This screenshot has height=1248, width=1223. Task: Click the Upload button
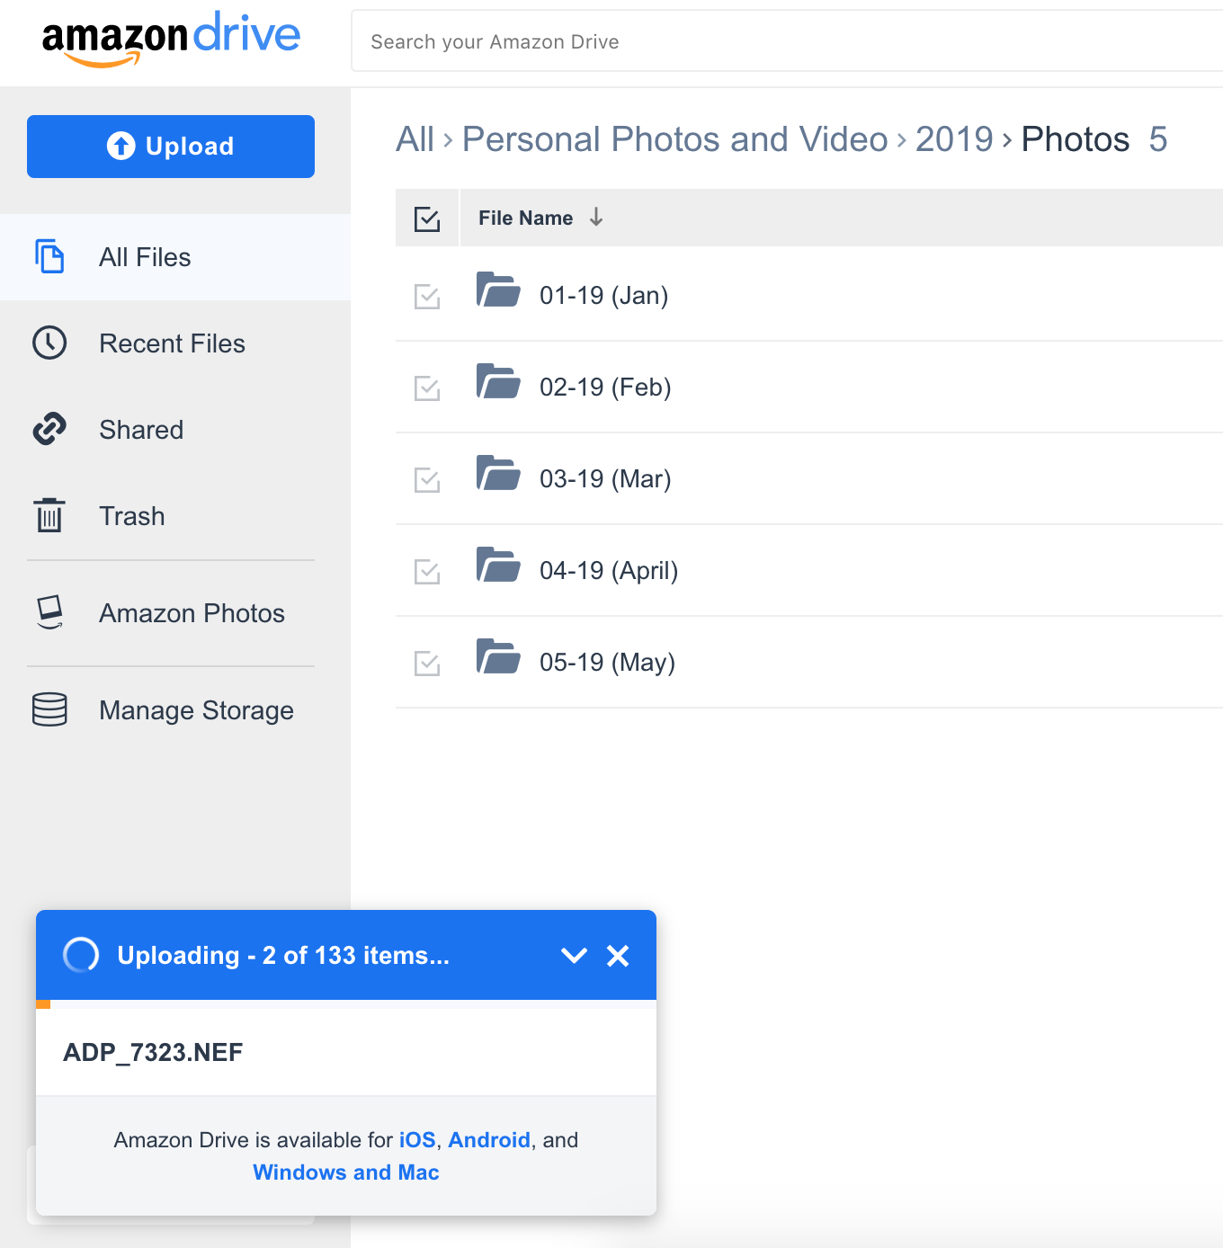tap(171, 147)
